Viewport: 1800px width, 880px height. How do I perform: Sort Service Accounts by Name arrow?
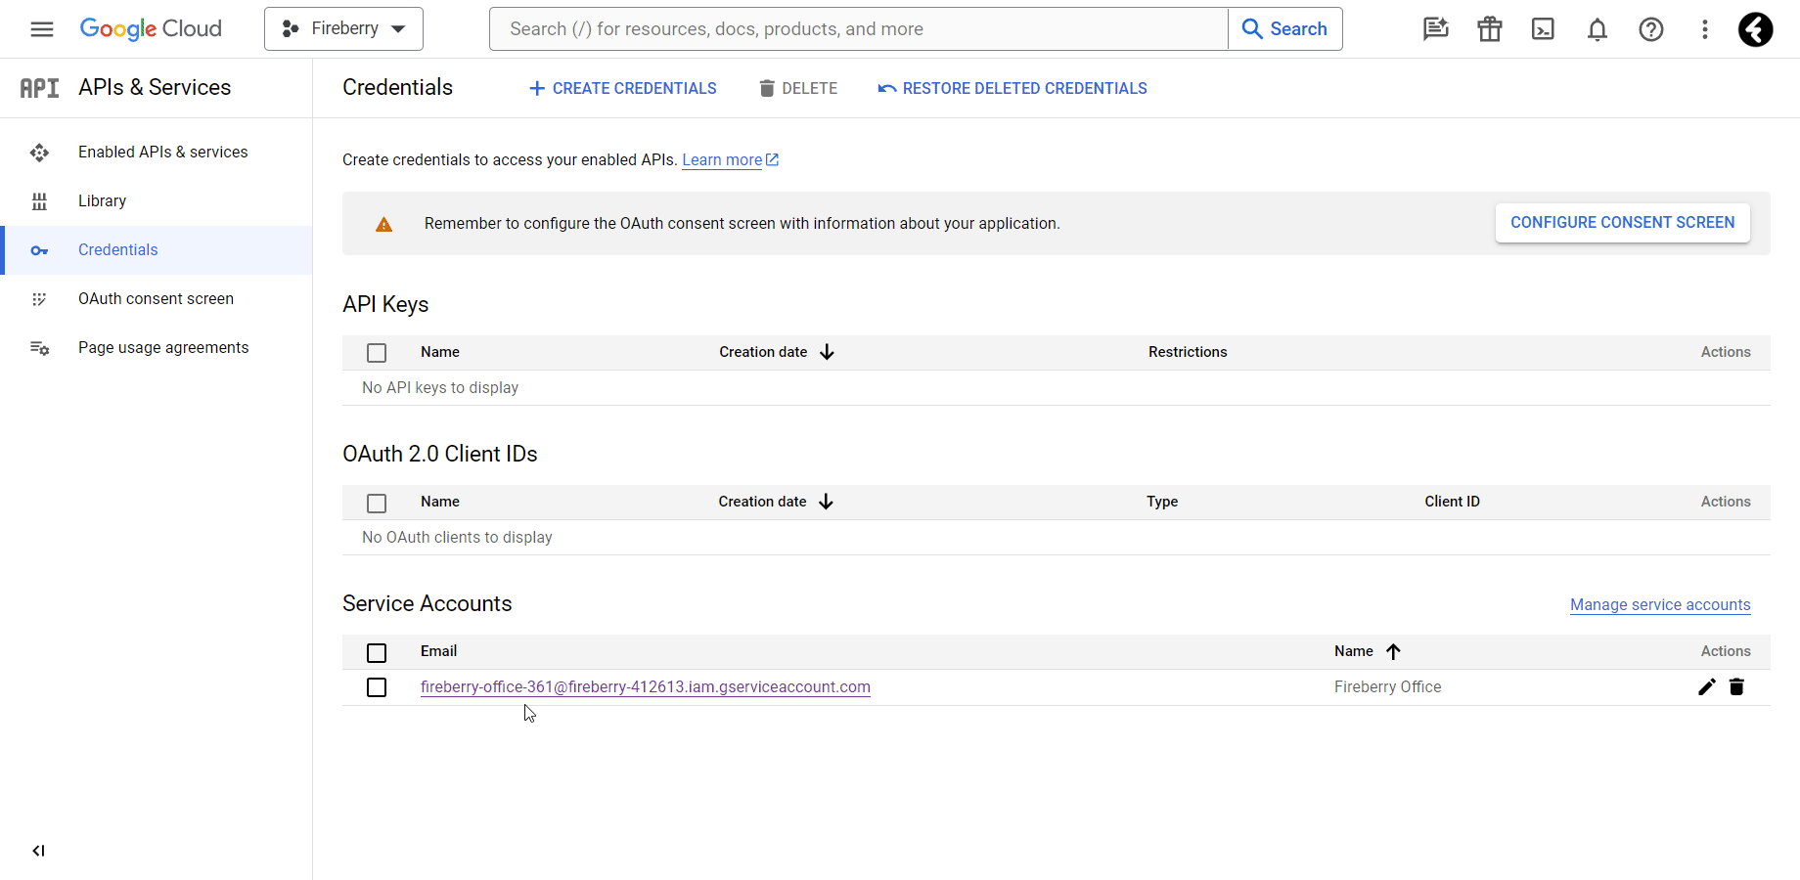1394,651
